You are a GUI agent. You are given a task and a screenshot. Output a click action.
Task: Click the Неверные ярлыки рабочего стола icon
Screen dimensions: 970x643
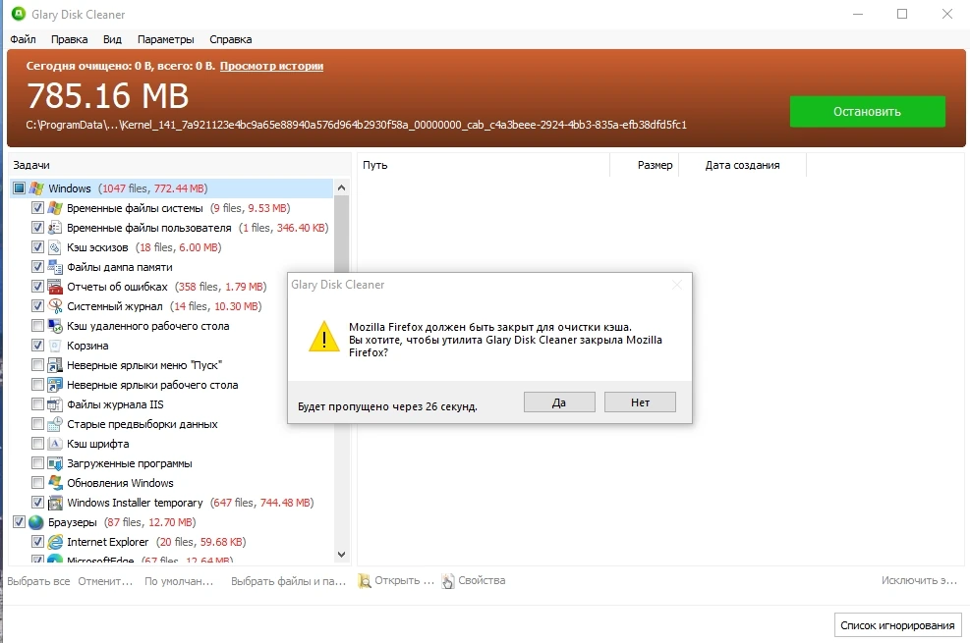pos(55,385)
